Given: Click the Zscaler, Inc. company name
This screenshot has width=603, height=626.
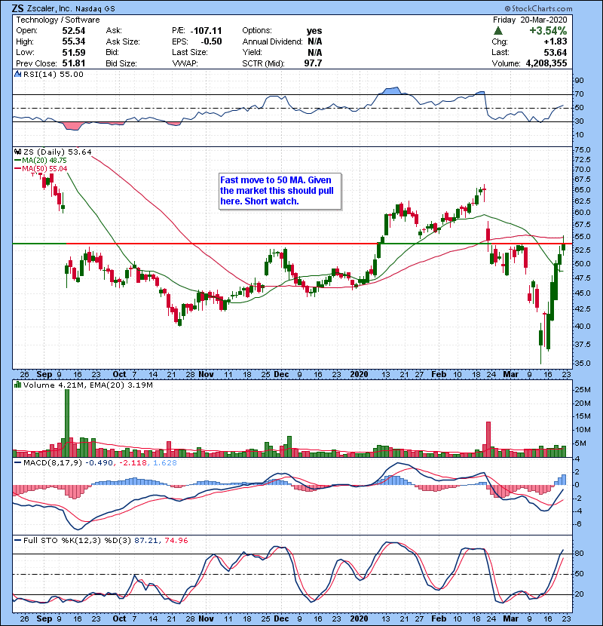Looking at the screenshot, I should (50, 8).
